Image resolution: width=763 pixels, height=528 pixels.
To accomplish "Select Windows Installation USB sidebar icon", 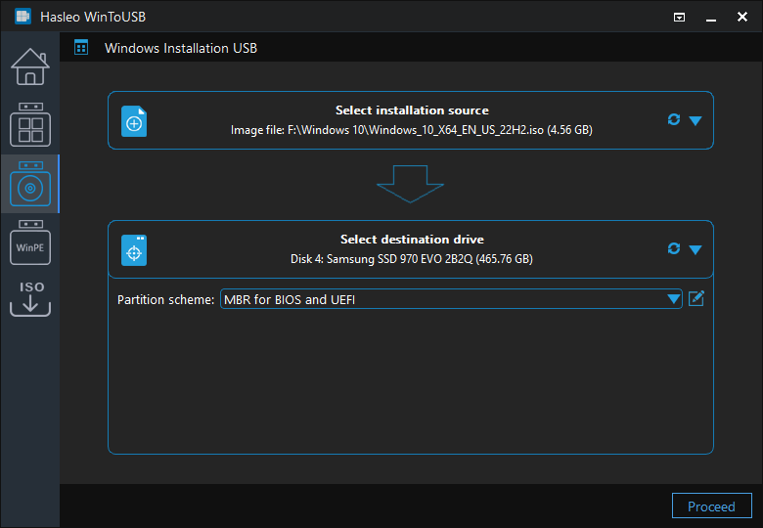I will (x=30, y=184).
